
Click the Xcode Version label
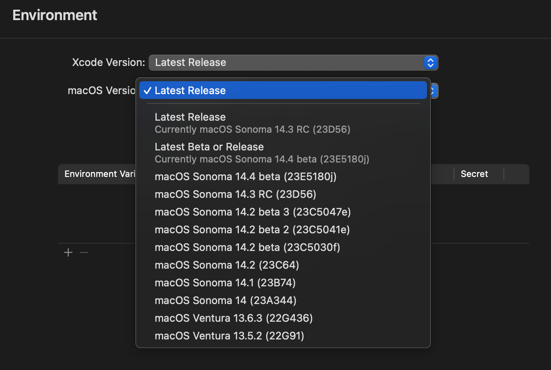click(x=108, y=63)
